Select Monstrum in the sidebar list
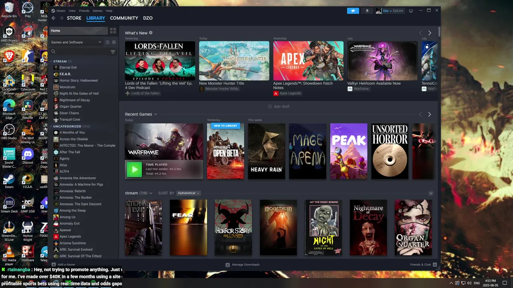 point(67,87)
